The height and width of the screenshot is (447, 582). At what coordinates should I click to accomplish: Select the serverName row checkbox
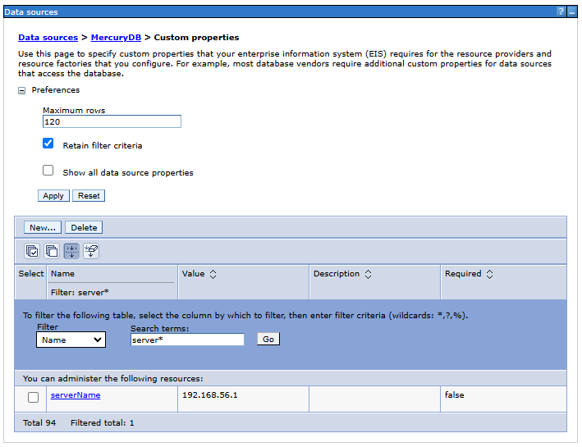(33, 397)
